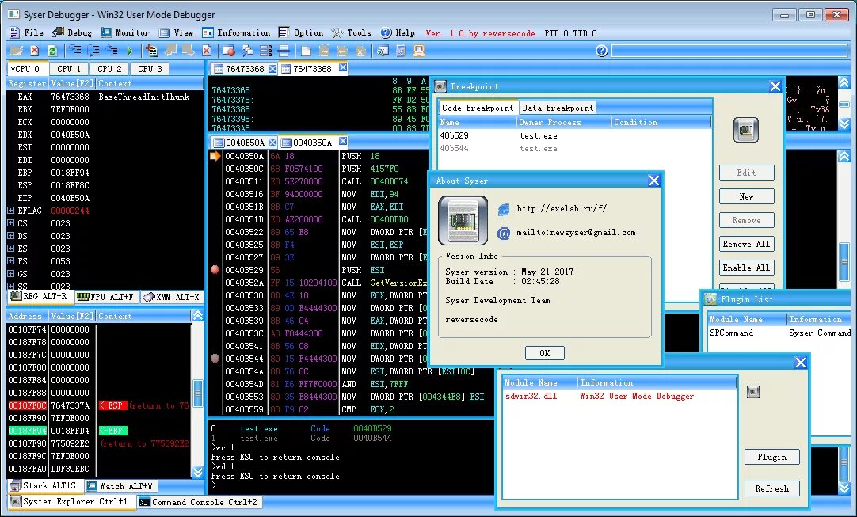Open Command Console via its bottom tab
Image resolution: width=857 pixels, height=517 pixels.
click(x=199, y=501)
